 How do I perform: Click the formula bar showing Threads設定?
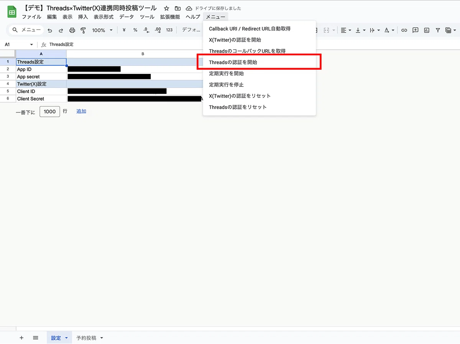coord(253,44)
